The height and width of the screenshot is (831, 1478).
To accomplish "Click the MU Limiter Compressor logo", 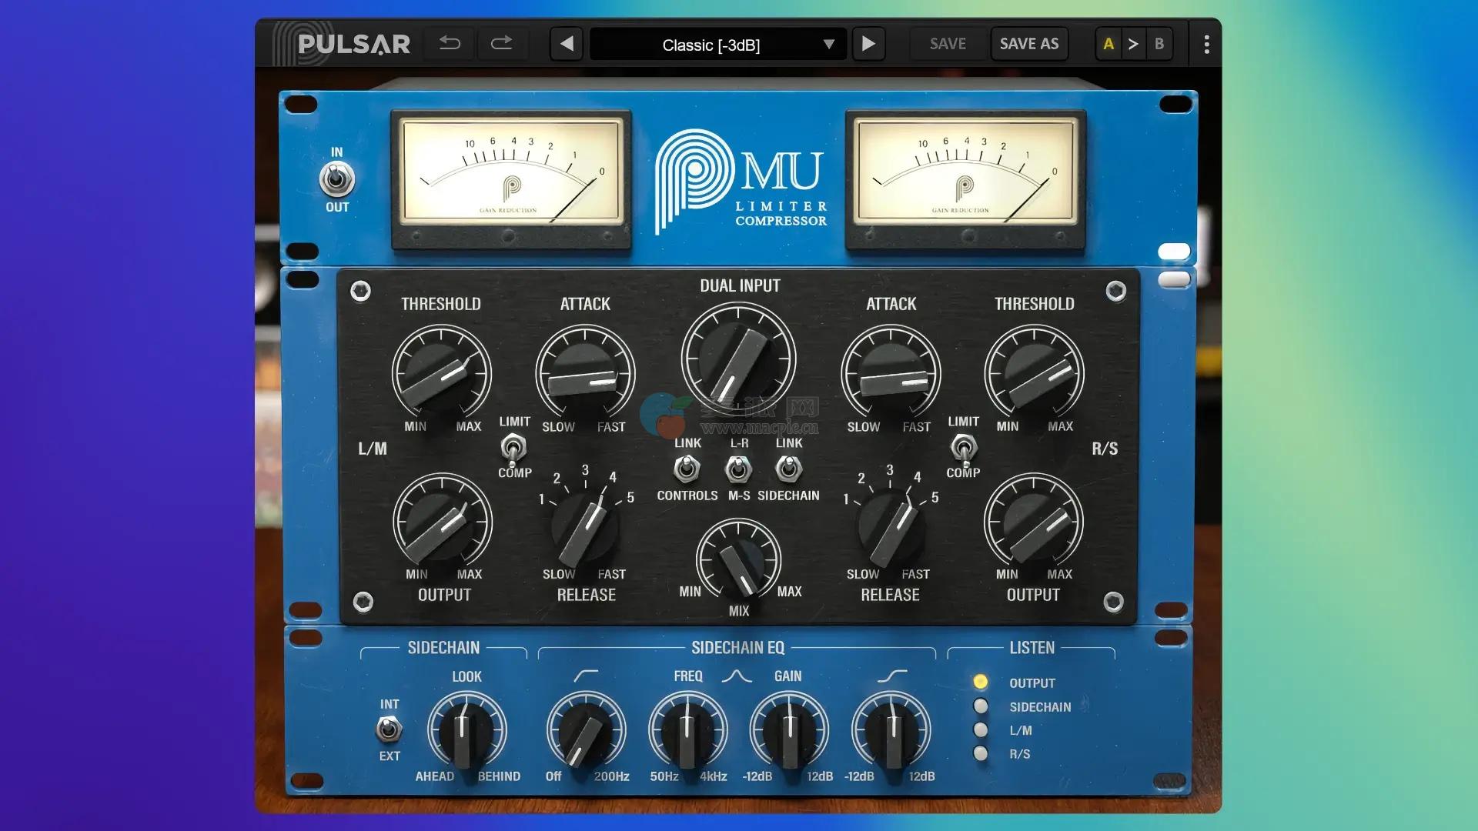I will [x=741, y=182].
